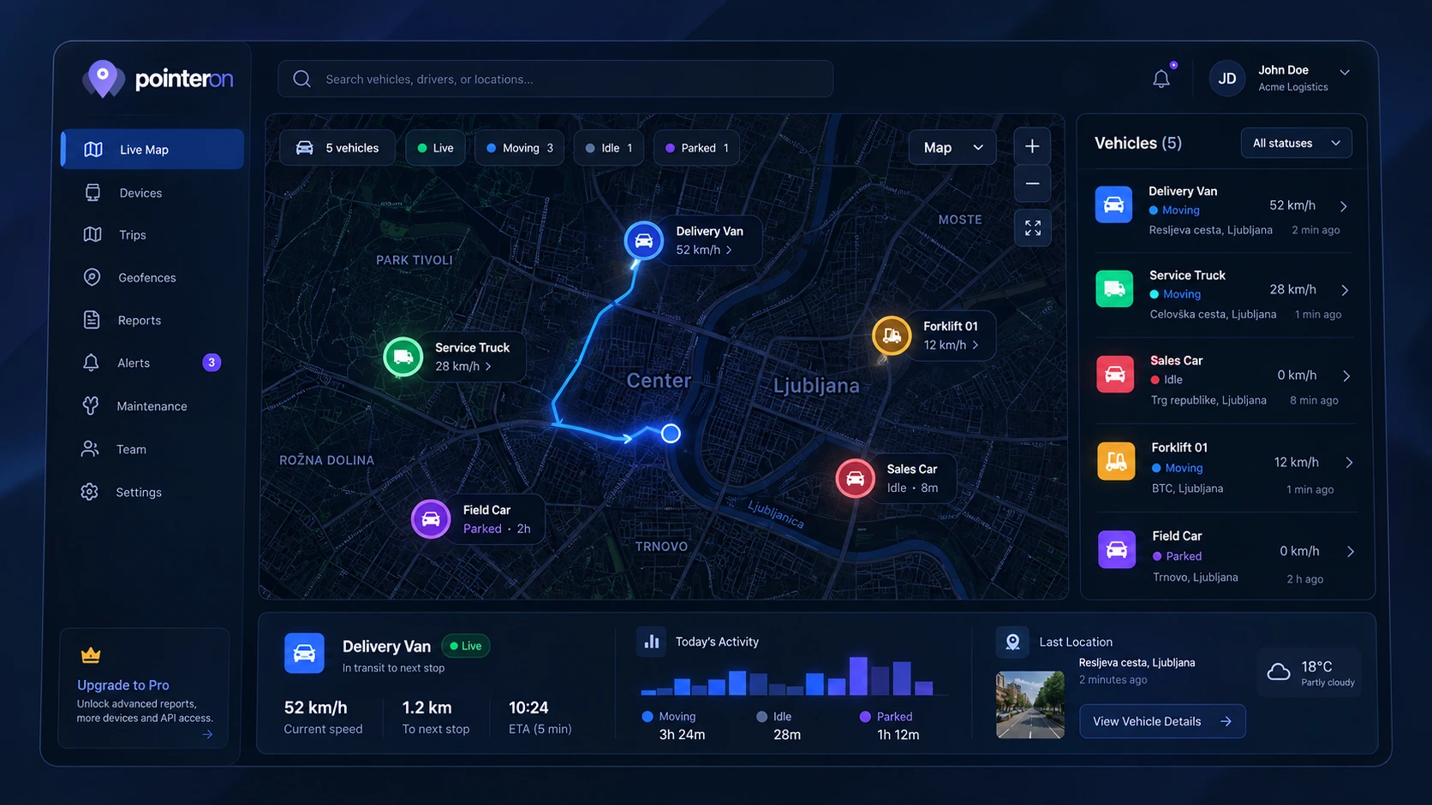Click into the vehicle search field
This screenshot has height=805, width=1432.
pos(555,79)
